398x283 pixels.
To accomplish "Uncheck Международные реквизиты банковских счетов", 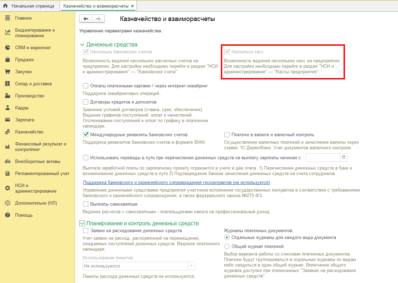I will (86, 134).
